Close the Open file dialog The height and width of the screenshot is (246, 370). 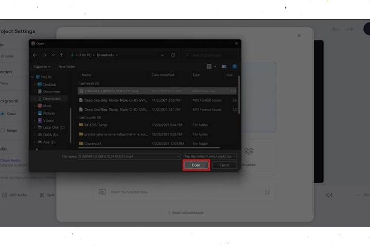click(236, 44)
